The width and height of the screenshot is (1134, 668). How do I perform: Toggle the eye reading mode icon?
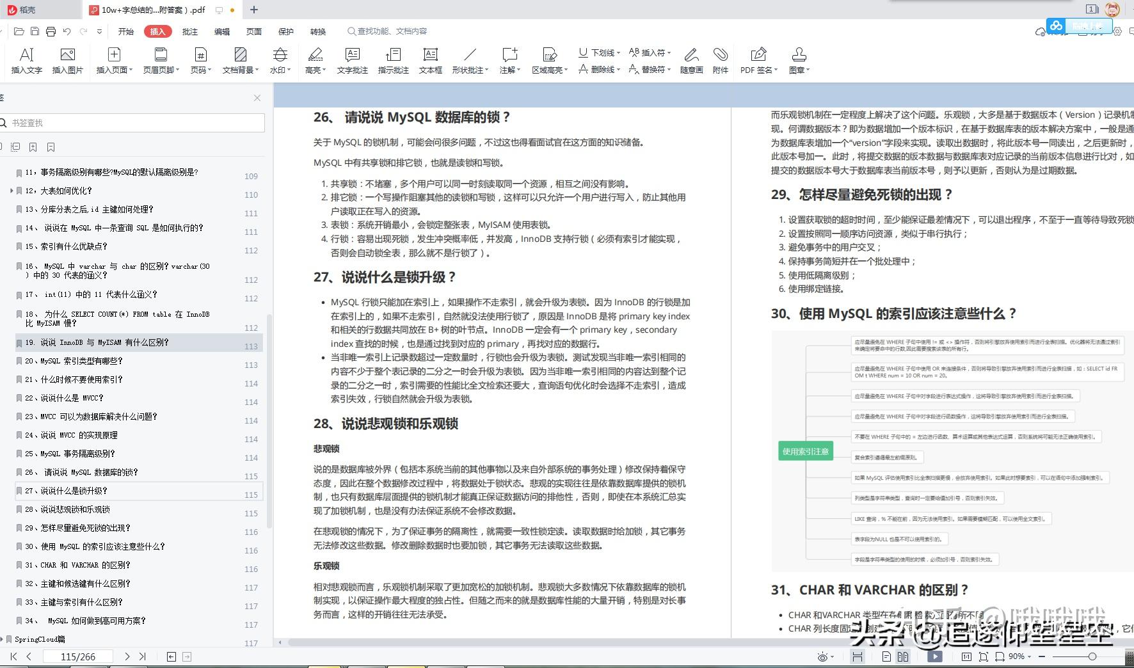tap(823, 656)
